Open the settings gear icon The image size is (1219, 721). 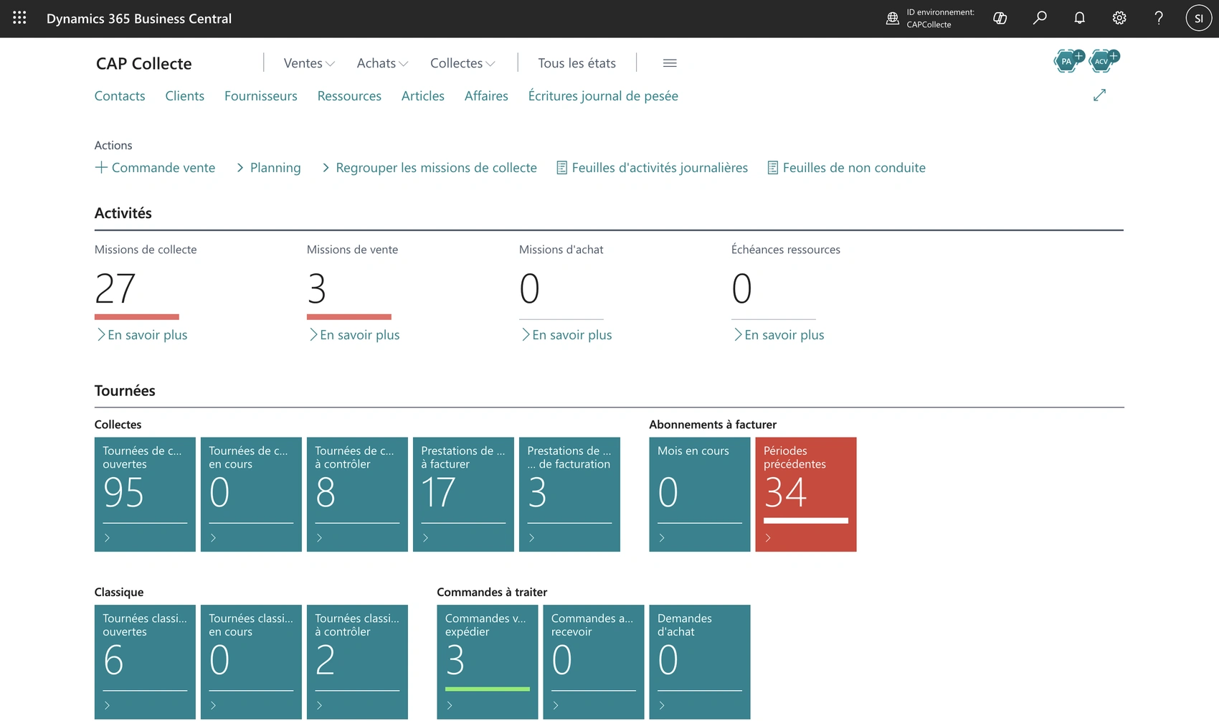[1119, 18]
